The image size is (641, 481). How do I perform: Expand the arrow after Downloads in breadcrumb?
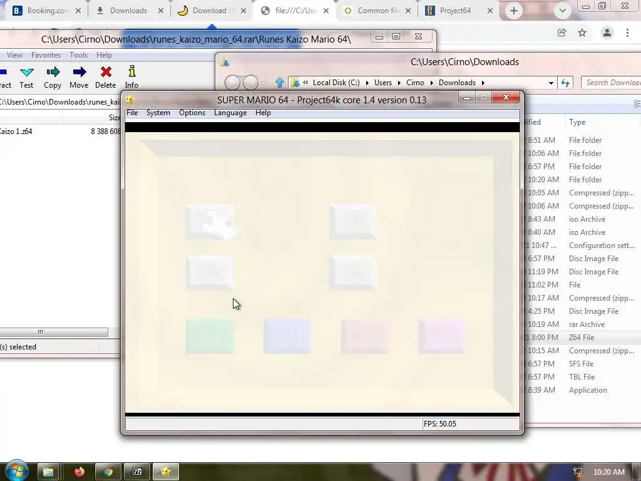pyautogui.click(x=483, y=83)
